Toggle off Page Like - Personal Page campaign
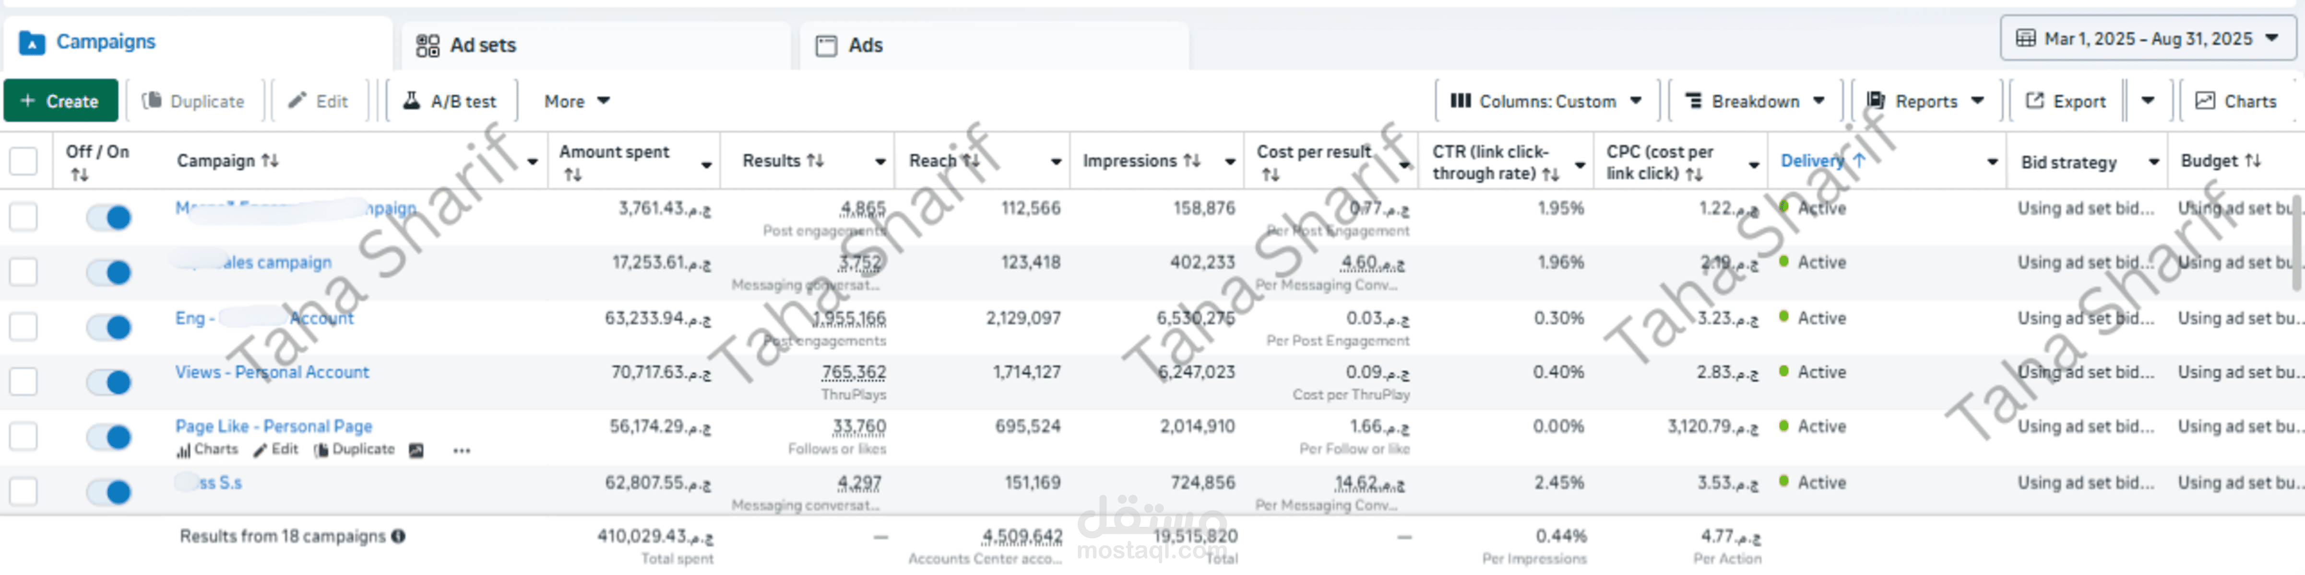 tap(109, 437)
